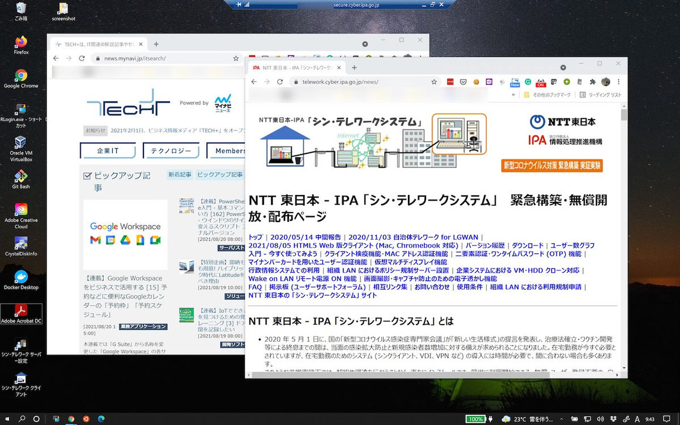Open the volume control in the system tray
Viewport: 680px width, 425px height.
click(x=600, y=419)
